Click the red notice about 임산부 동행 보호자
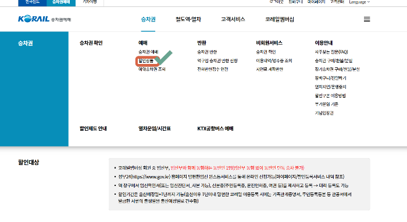 click(x=237, y=168)
